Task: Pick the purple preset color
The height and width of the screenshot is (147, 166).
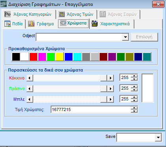Action: click(x=112, y=57)
